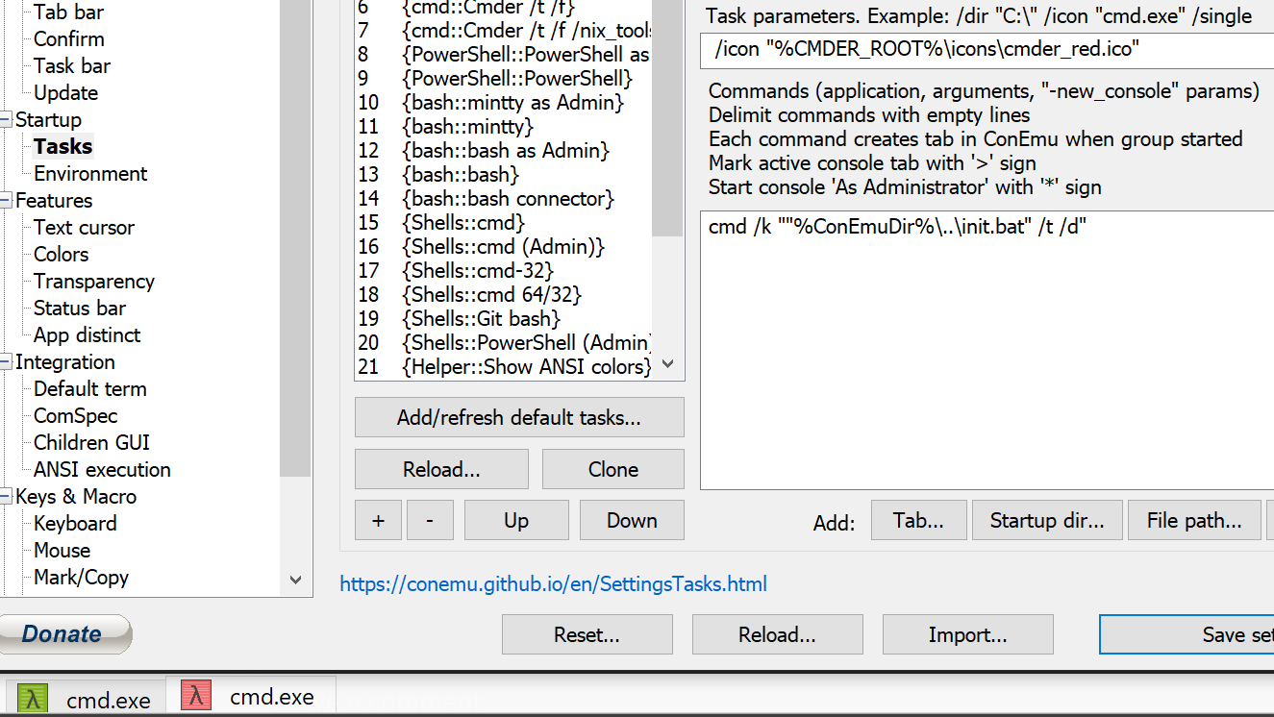Collapse the Integration tree section
Image resolution: width=1274 pixels, height=717 pixels.
[x=5, y=361]
